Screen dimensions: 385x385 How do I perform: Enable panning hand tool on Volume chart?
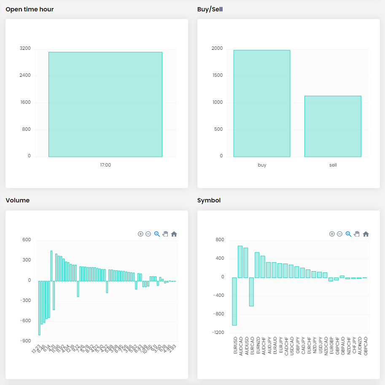click(x=165, y=234)
